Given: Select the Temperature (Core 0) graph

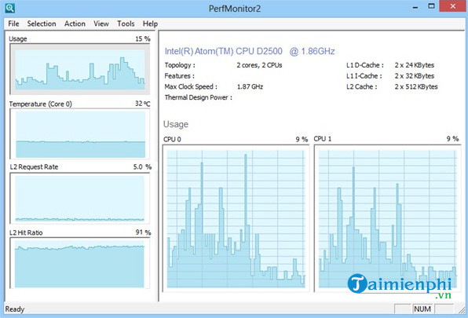Looking at the screenshot, I should pyautogui.click(x=79, y=133).
